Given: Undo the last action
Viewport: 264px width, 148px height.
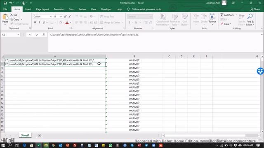Looking at the screenshot, I should [x=11, y=3].
